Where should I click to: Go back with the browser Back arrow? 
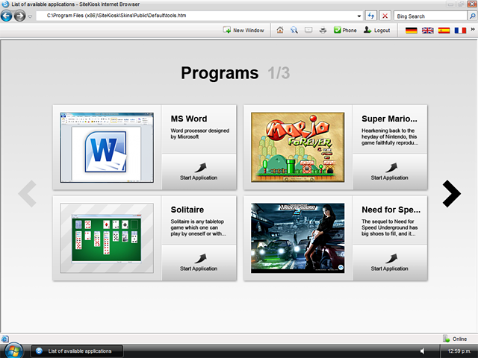tap(7, 15)
